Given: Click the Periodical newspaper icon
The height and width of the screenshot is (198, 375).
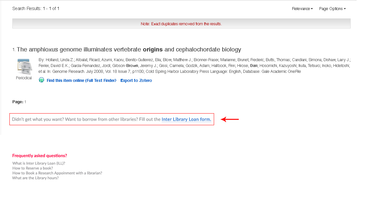Looking at the screenshot, I should tap(24, 67).
